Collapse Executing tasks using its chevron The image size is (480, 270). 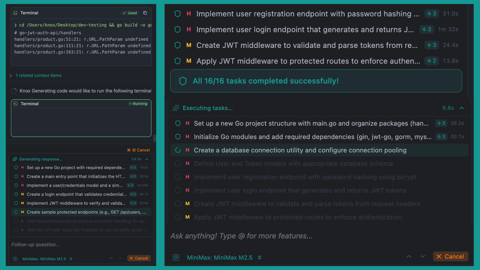(x=461, y=108)
